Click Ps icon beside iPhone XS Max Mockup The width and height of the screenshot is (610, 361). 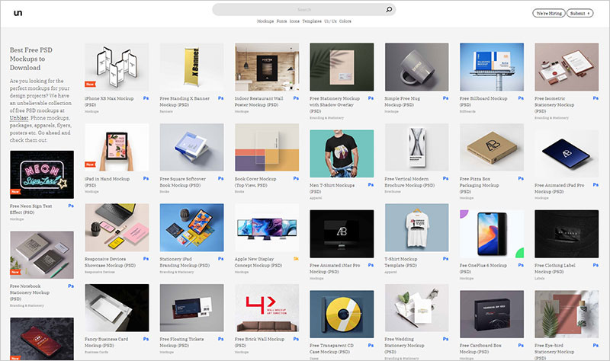(x=146, y=98)
